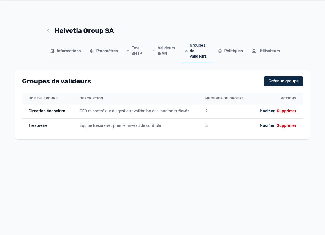This screenshot has height=235, width=325.
Task: Open the Politiques tab
Action: [230, 51]
